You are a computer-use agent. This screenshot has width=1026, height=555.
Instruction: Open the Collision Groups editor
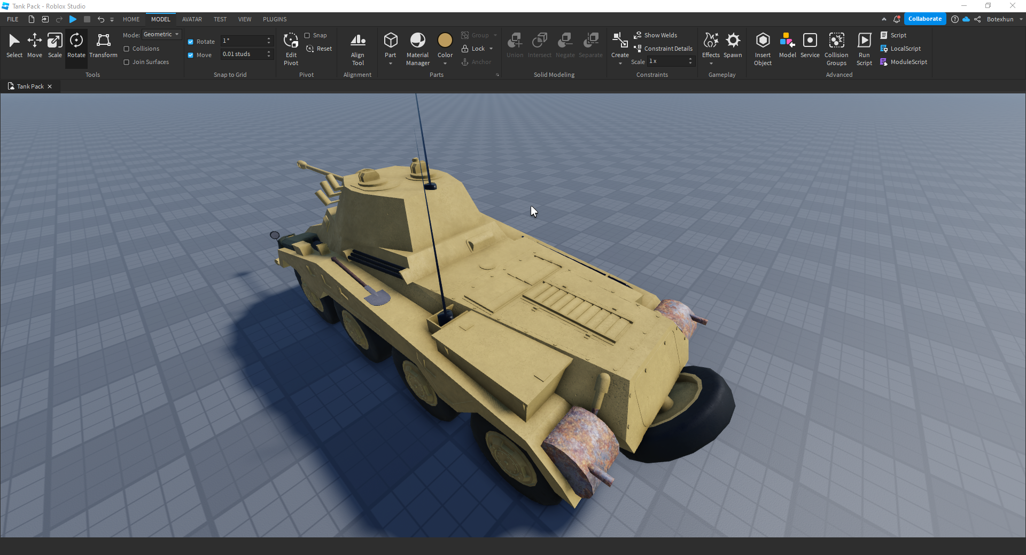pyautogui.click(x=836, y=47)
